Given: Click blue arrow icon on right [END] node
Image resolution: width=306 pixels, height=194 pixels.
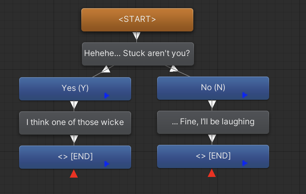Looking at the screenshot, I should coord(245,163).
